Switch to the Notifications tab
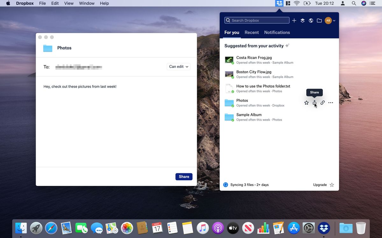 pos(277,32)
